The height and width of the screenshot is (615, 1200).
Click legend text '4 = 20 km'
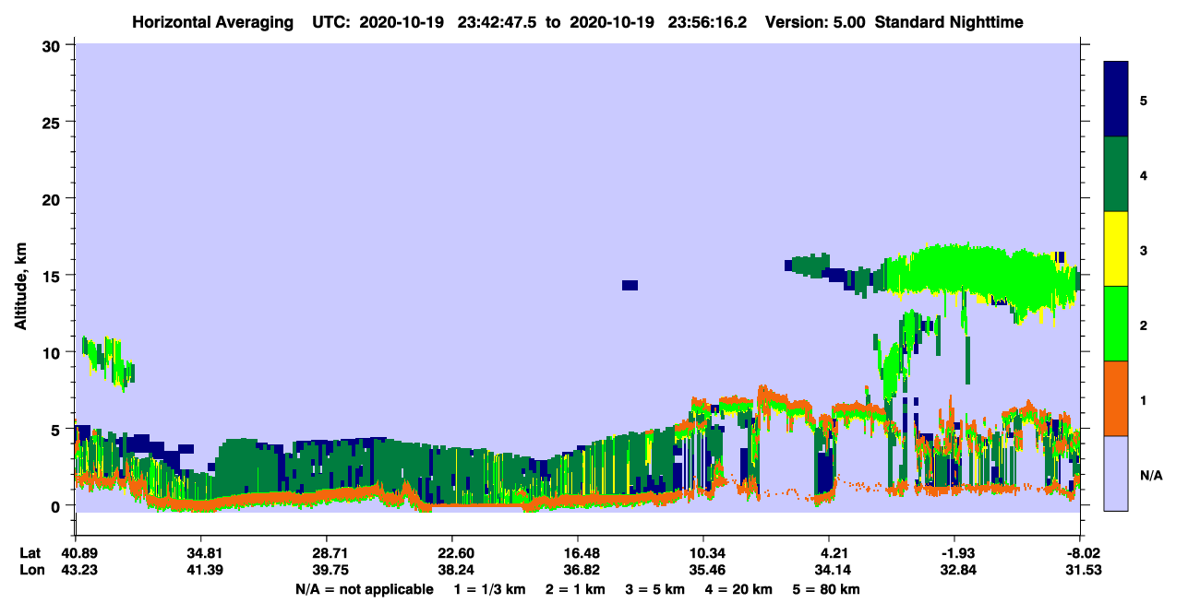(x=739, y=589)
